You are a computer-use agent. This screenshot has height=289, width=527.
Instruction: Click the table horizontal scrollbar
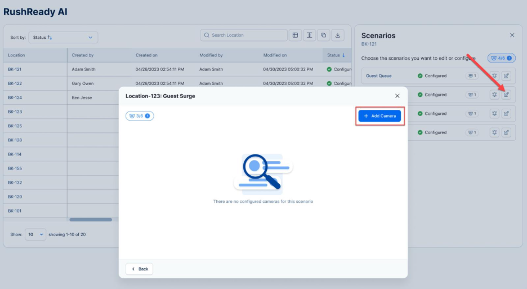click(x=90, y=220)
